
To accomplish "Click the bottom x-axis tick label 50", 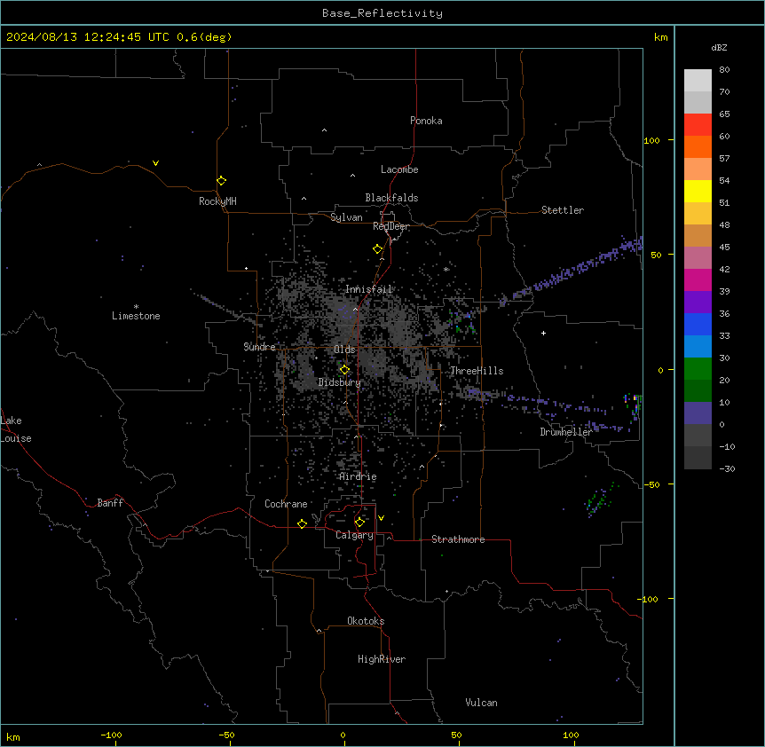I will [x=456, y=735].
